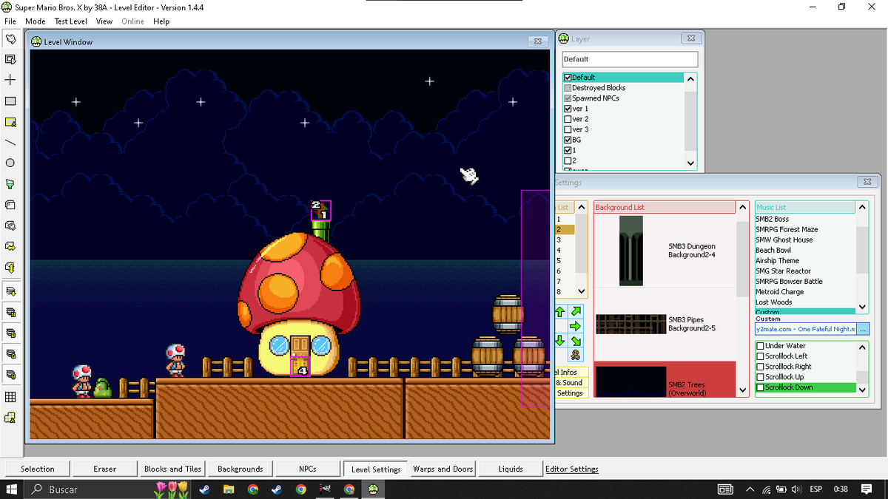Click the Music List scroll down arrow
Image resolution: width=888 pixels, height=499 pixels.
861,308
